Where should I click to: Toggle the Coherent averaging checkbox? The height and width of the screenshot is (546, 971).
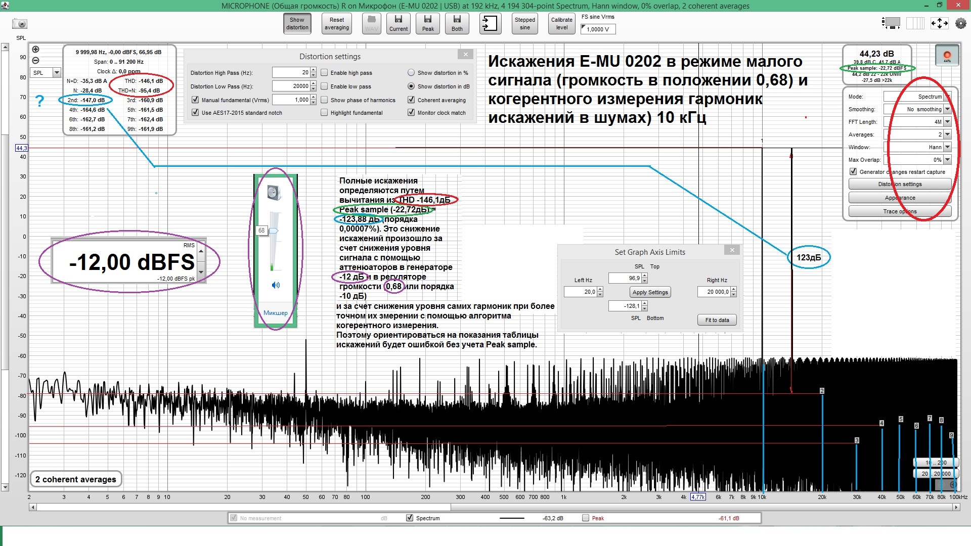411,100
